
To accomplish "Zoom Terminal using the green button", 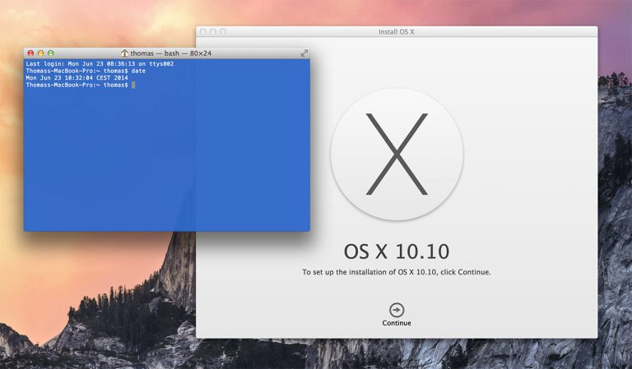I will tap(51, 53).
